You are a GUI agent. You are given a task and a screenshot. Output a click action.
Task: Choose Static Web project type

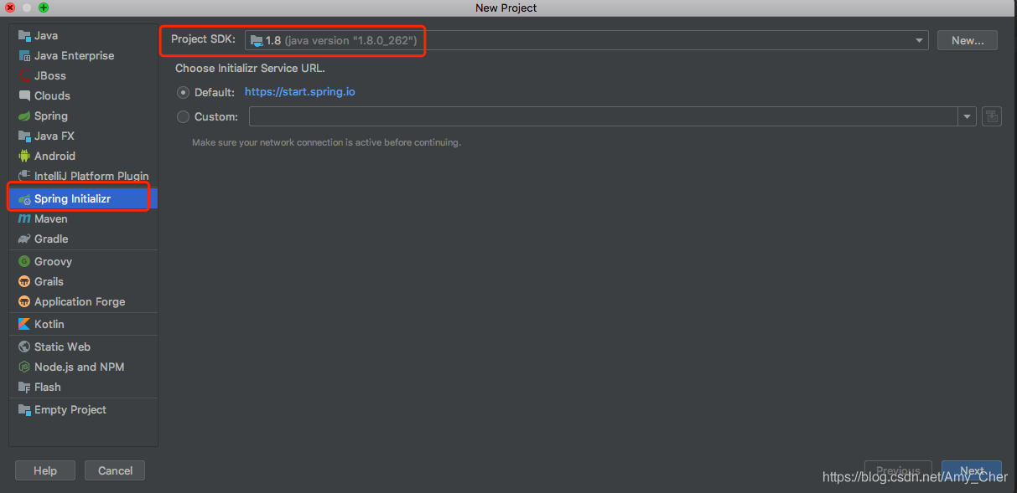coord(84,347)
